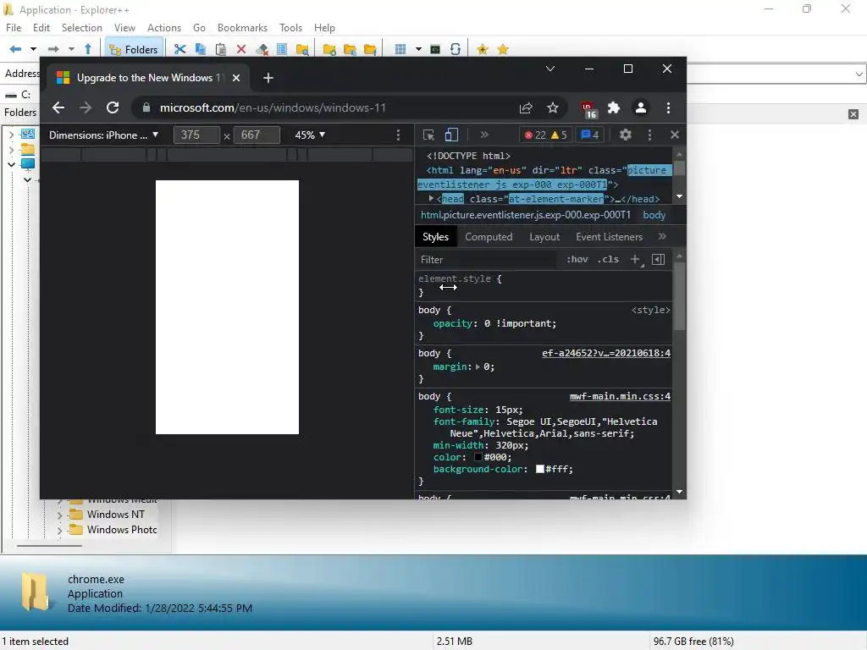
Task: Toggle the computed styles sidebar icon
Action: pyautogui.click(x=658, y=259)
